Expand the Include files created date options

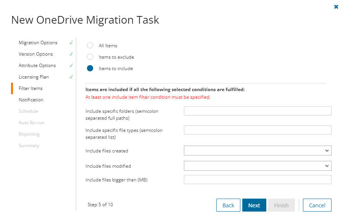pos(327,151)
